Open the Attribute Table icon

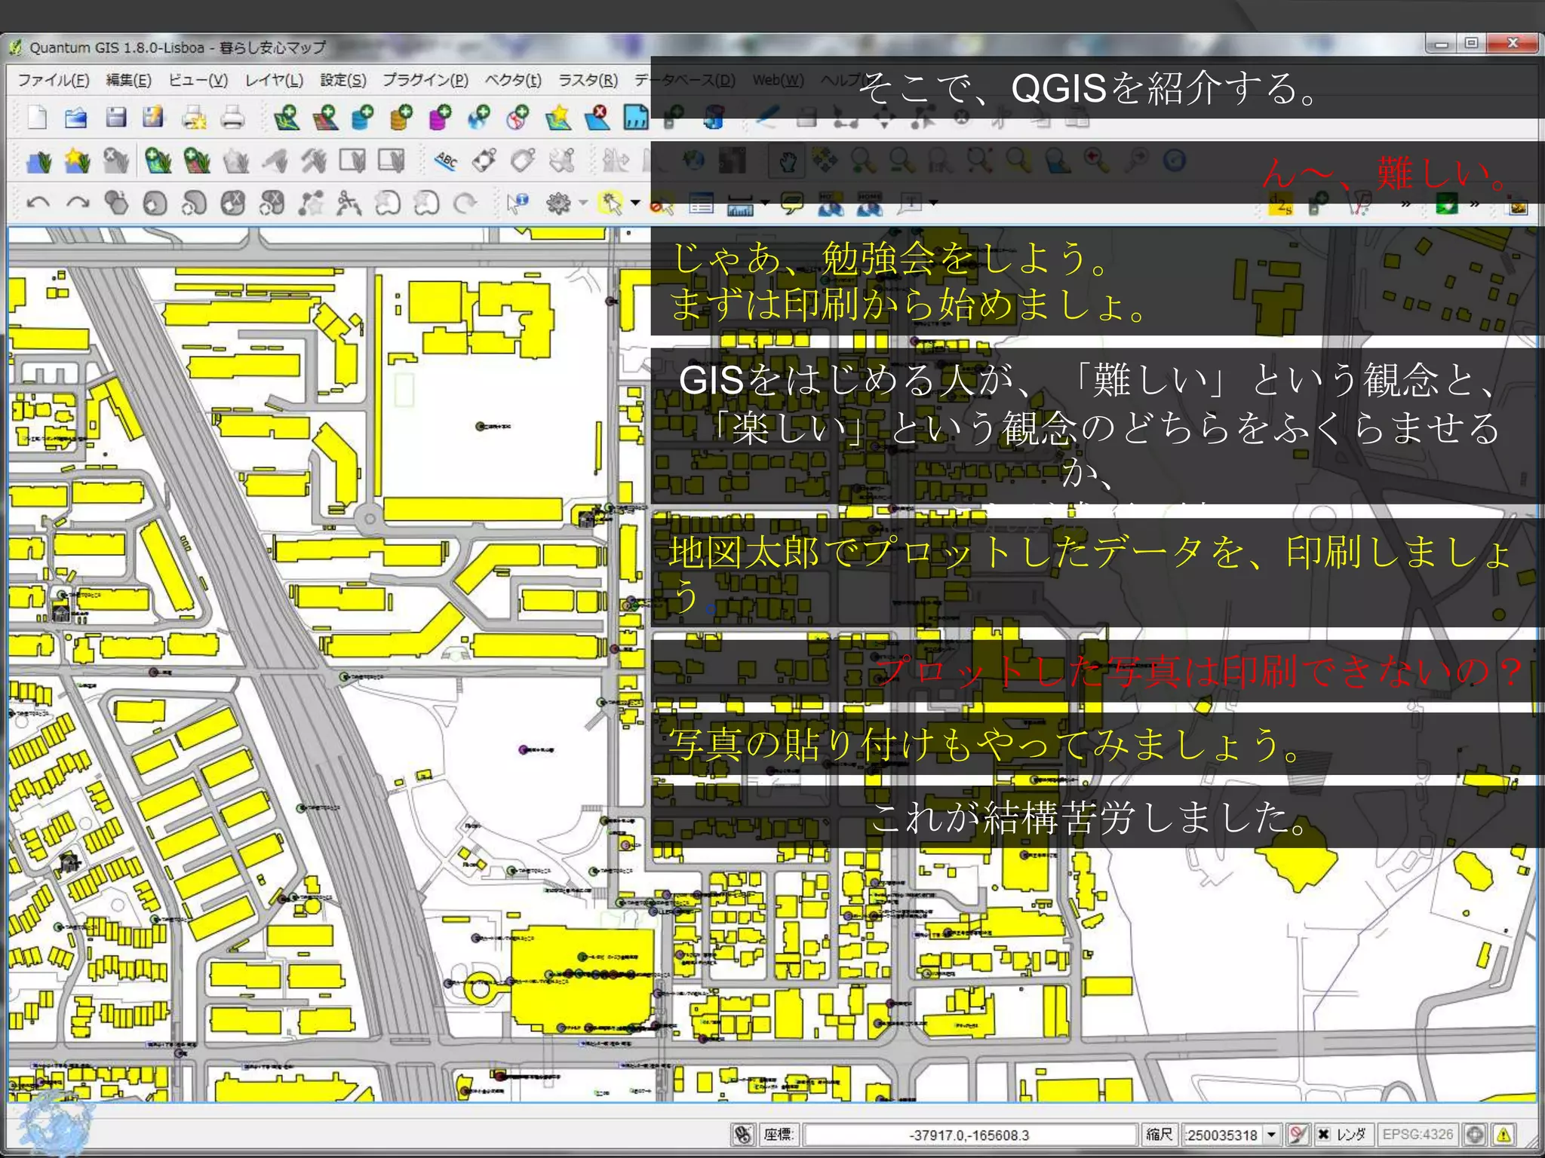pyautogui.click(x=701, y=204)
